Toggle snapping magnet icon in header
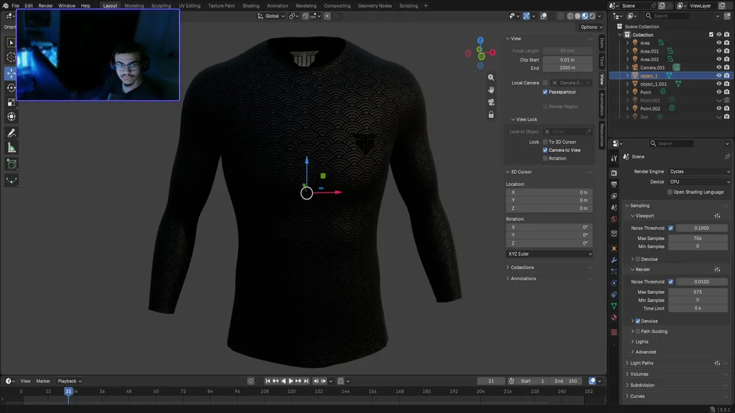 305,16
